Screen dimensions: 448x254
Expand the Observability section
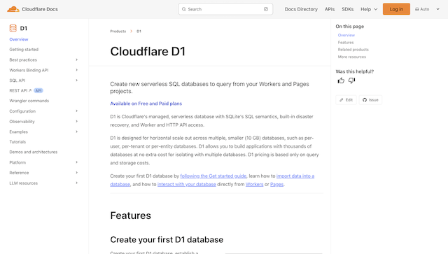[76, 122]
